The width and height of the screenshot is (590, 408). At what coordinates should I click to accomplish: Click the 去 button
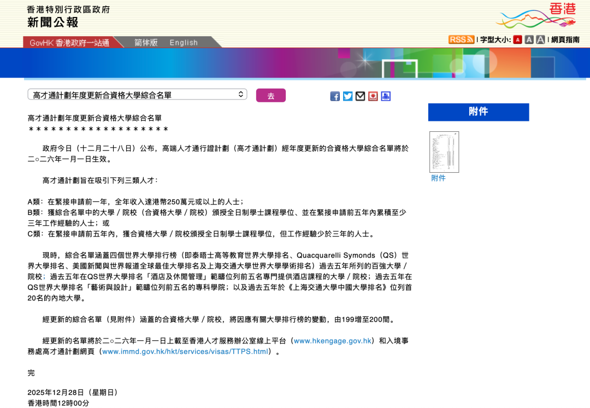[271, 95]
